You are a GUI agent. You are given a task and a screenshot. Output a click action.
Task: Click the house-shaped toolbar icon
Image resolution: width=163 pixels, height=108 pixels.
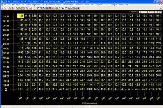click(x=35, y=8)
